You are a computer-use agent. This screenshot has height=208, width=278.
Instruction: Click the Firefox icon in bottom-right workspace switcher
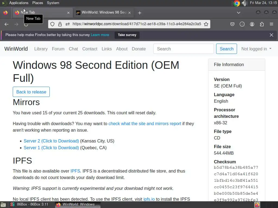coord(257,205)
